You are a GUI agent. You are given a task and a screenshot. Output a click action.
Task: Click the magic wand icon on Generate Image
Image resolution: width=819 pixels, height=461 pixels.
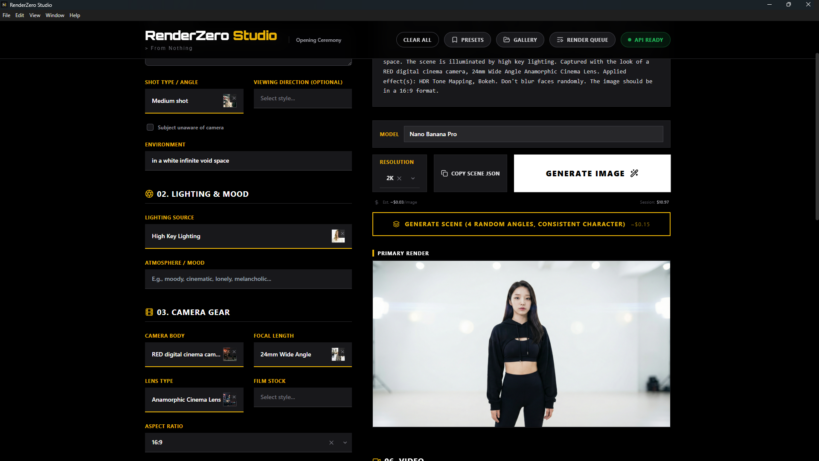point(634,173)
